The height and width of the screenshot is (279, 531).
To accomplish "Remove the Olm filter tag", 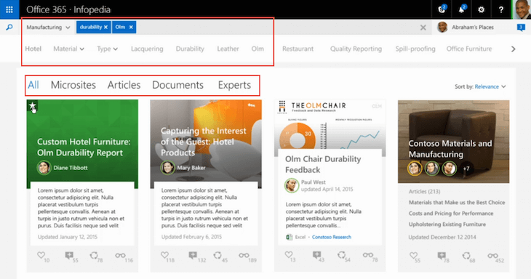I will coord(131,27).
